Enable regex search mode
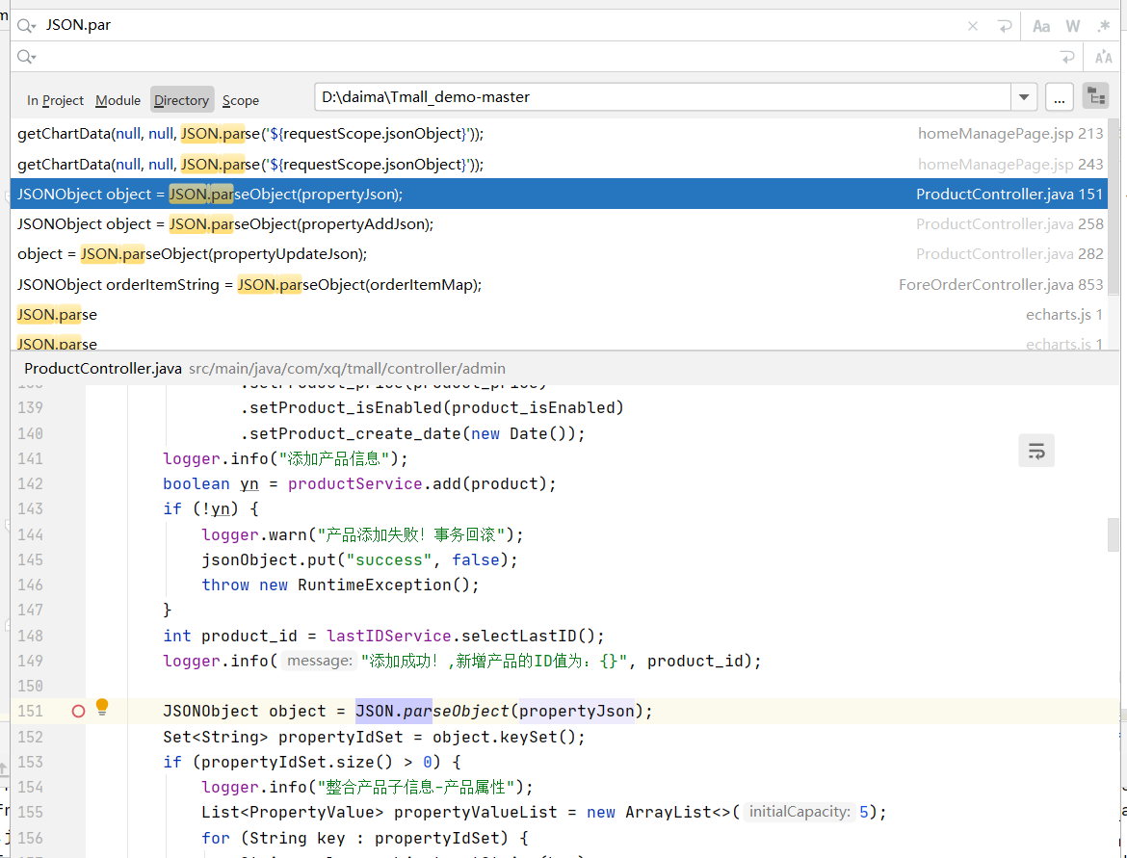 point(1104,24)
